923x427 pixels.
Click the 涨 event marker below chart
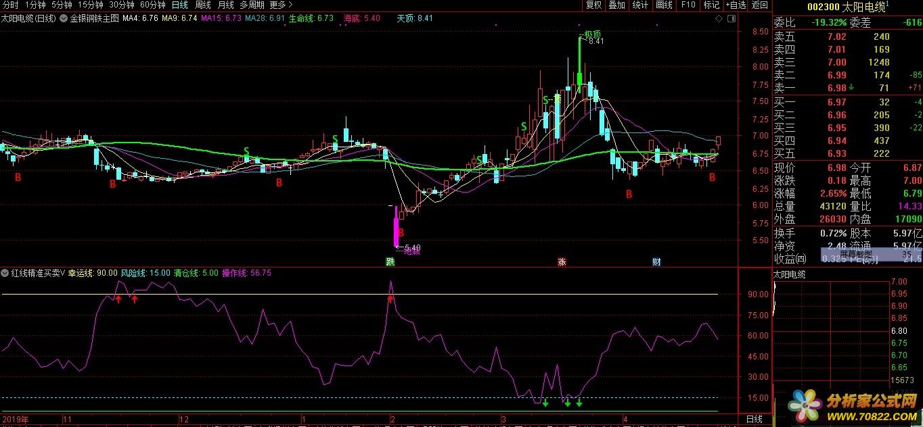tap(561, 261)
